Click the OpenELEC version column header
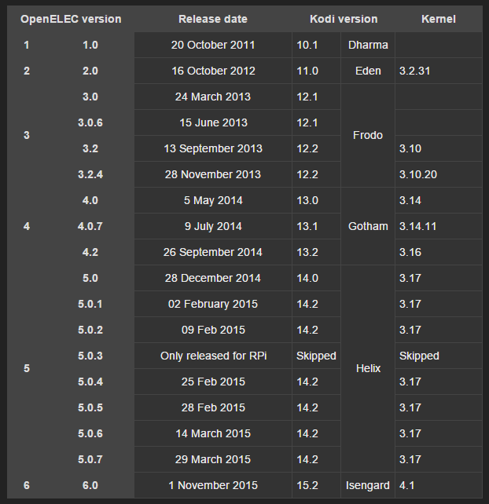 [71, 19]
